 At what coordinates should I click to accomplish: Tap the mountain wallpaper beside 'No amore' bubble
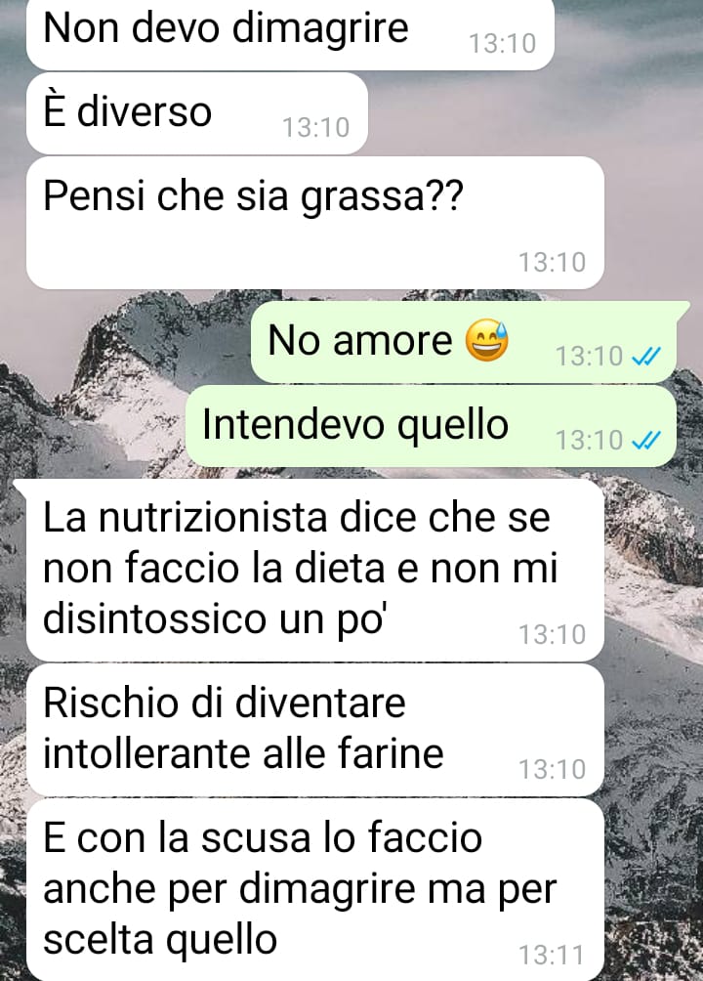125,351
